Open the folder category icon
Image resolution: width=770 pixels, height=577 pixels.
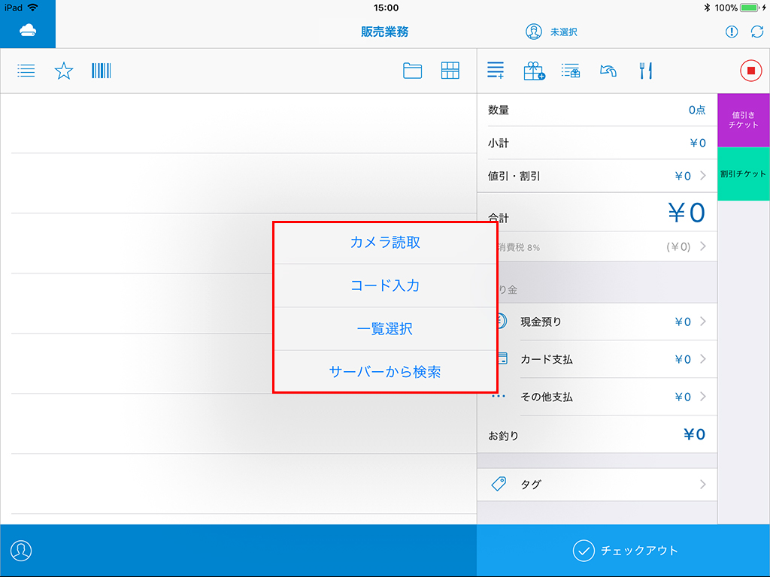(x=413, y=71)
